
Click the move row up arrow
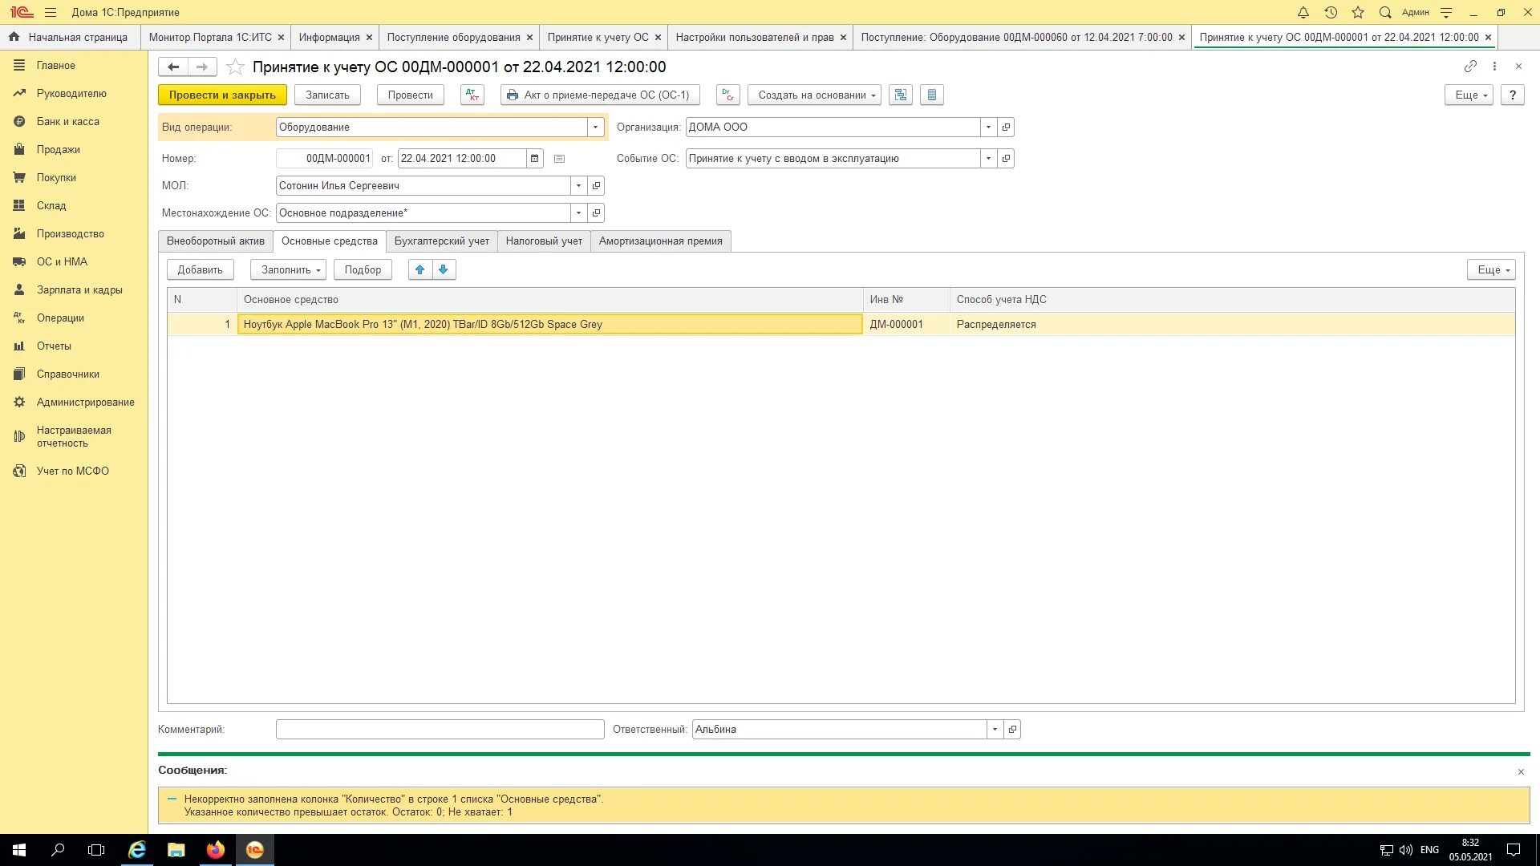point(419,269)
